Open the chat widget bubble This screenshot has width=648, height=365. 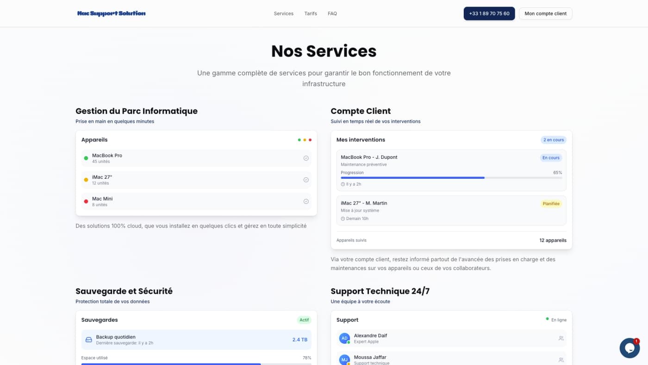629,348
